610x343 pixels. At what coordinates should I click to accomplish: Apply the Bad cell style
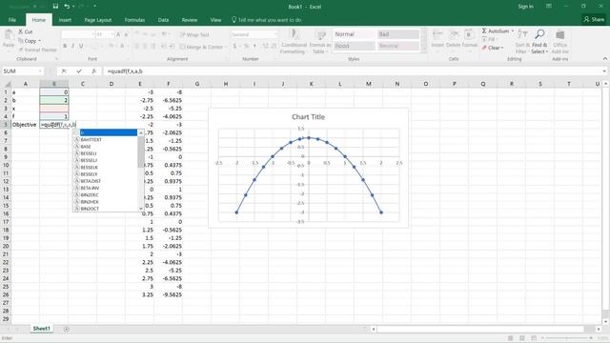397,34
